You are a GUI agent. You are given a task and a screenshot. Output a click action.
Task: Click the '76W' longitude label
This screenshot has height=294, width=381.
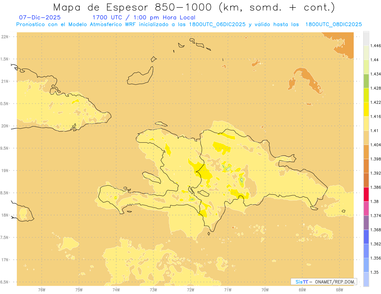42,290
